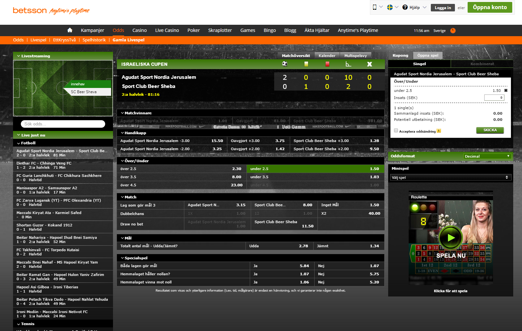Image resolution: width=522 pixels, height=331 pixels.
Task: Click the mobile device icon in the top bar
Action: (x=374, y=7)
